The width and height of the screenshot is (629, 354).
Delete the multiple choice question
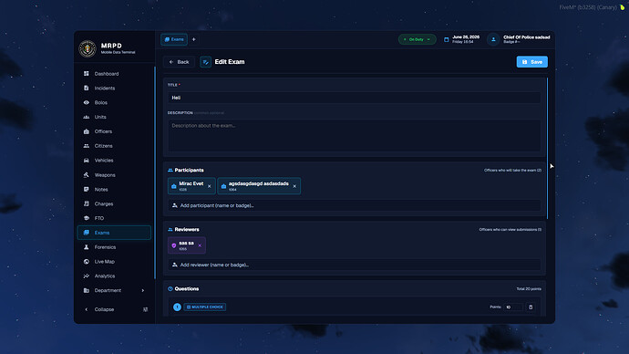coord(531,307)
